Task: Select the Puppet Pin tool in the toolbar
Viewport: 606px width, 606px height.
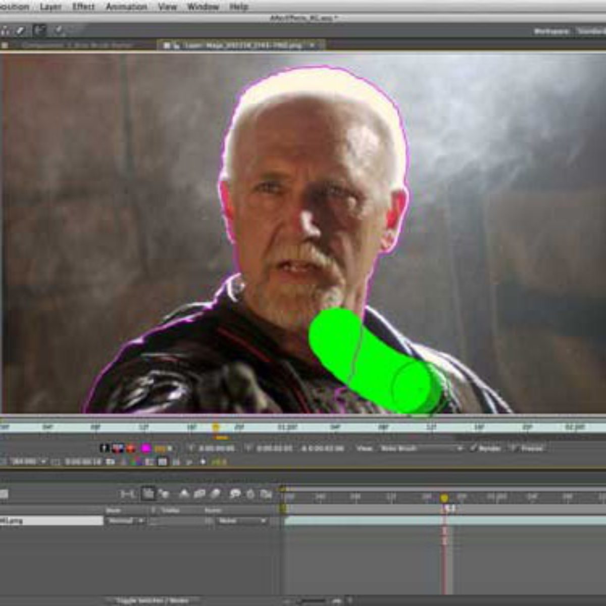Action: [60, 30]
